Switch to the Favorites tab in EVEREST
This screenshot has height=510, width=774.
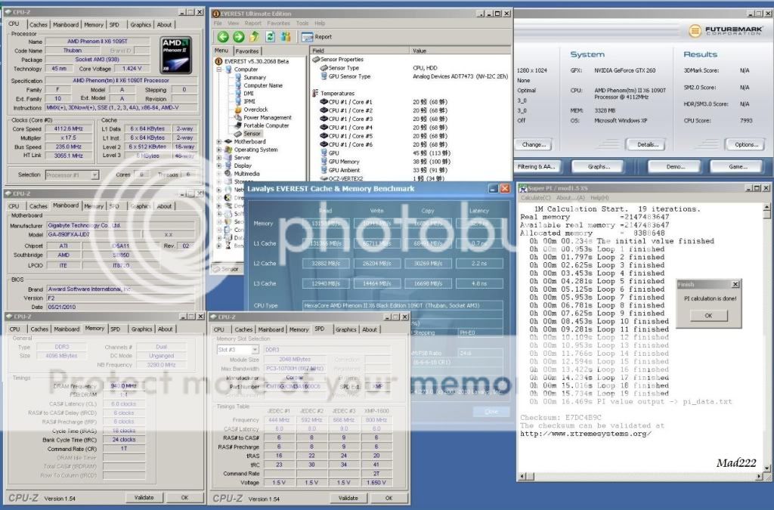(x=247, y=51)
